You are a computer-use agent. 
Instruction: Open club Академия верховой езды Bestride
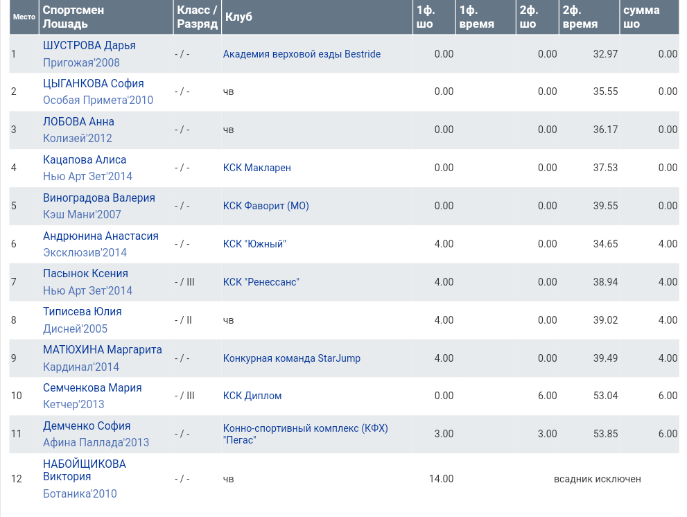click(302, 54)
